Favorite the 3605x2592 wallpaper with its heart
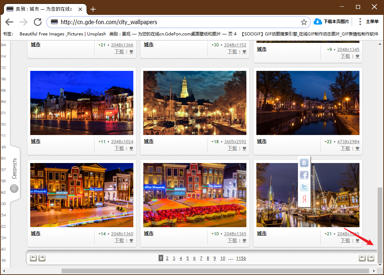 point(244,148)
